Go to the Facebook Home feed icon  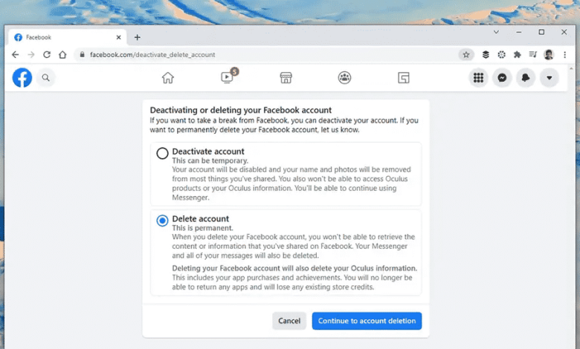[168, 77]
